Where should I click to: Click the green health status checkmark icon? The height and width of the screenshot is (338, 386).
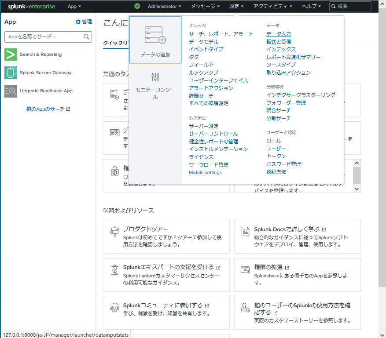click(x=137, y=6)
